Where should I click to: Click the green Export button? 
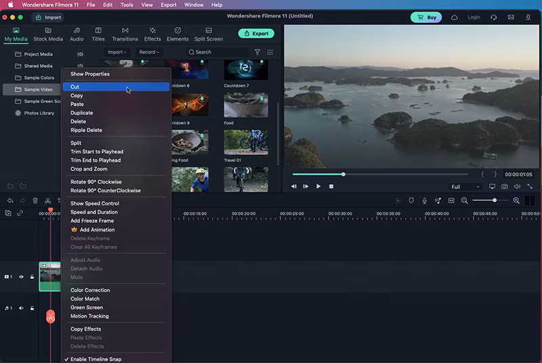click(x=256, y=33)
